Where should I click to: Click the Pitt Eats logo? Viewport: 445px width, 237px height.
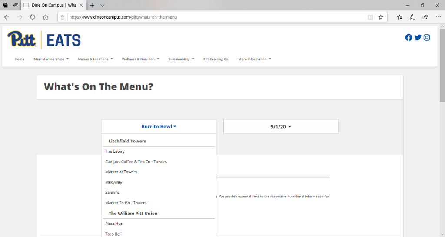tap(44, 40)
